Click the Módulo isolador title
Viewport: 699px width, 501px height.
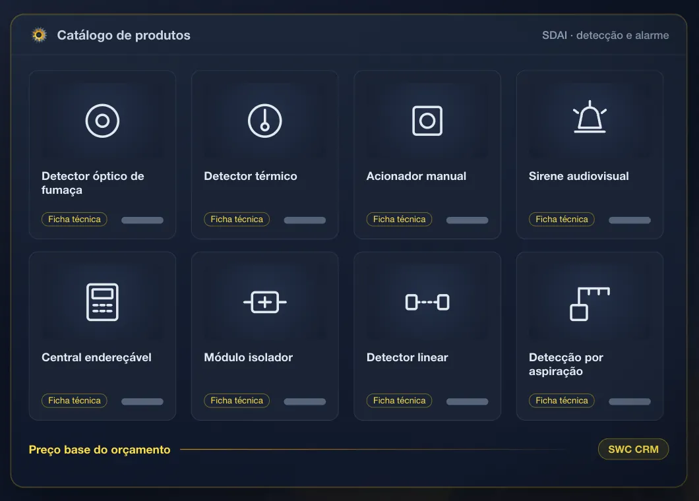(x=249, y=357)
